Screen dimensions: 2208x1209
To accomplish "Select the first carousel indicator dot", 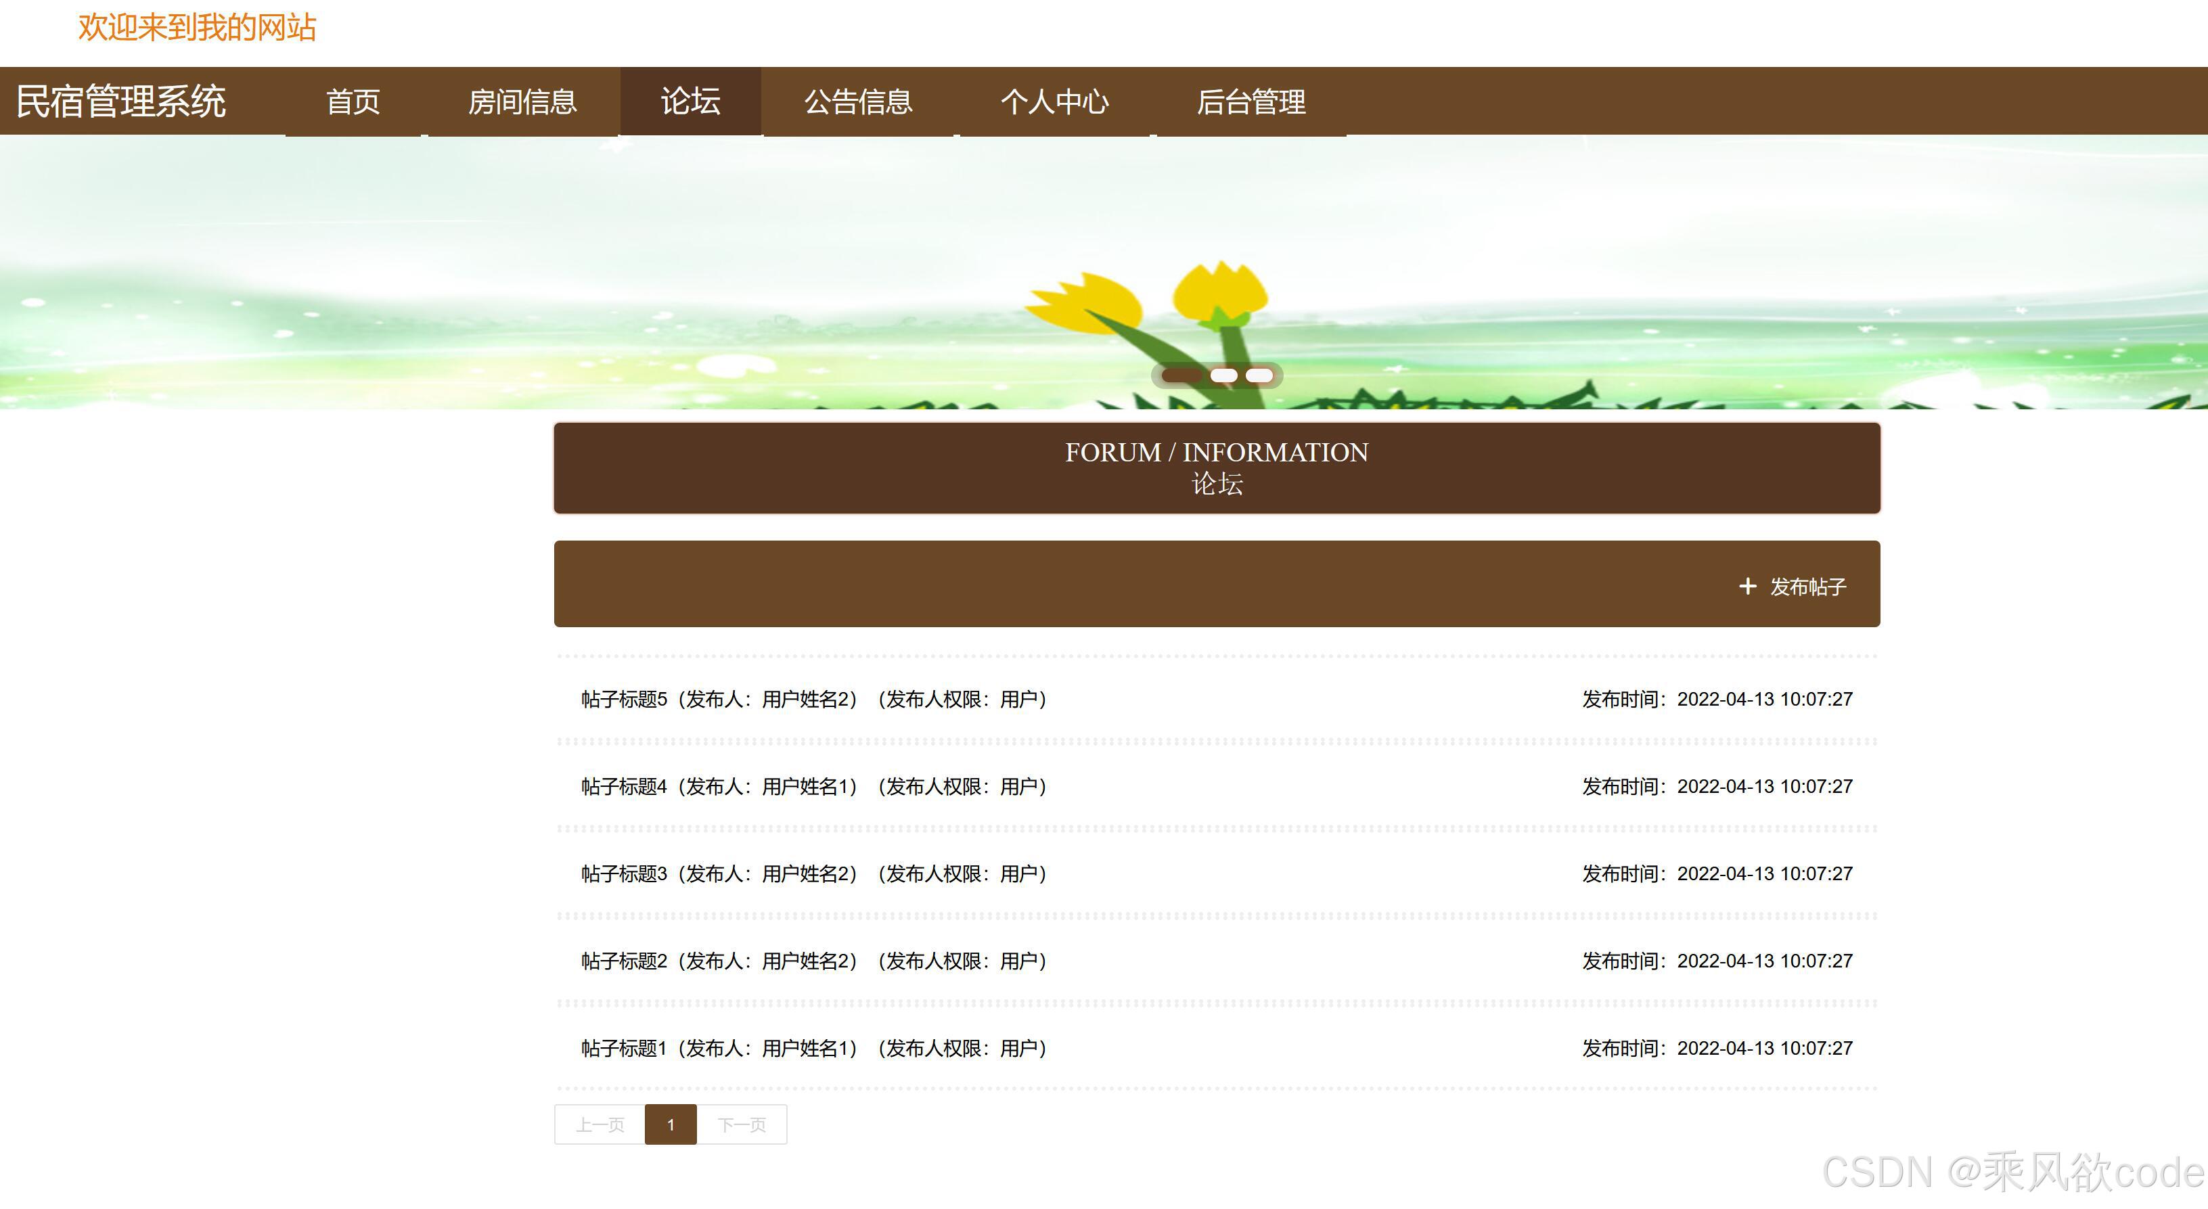I will (1182, 375).
